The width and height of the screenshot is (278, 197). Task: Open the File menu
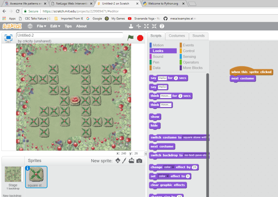point(41,26)
